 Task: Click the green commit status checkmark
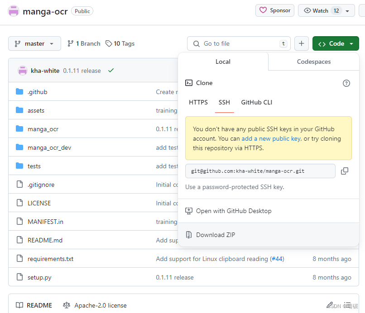pos(111,70)
